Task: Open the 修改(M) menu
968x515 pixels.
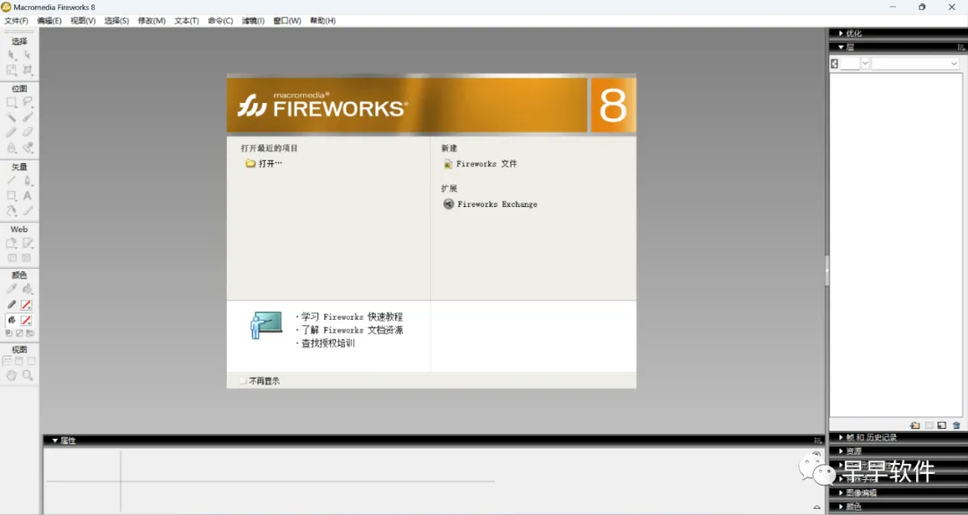Action: click(151, 21)
